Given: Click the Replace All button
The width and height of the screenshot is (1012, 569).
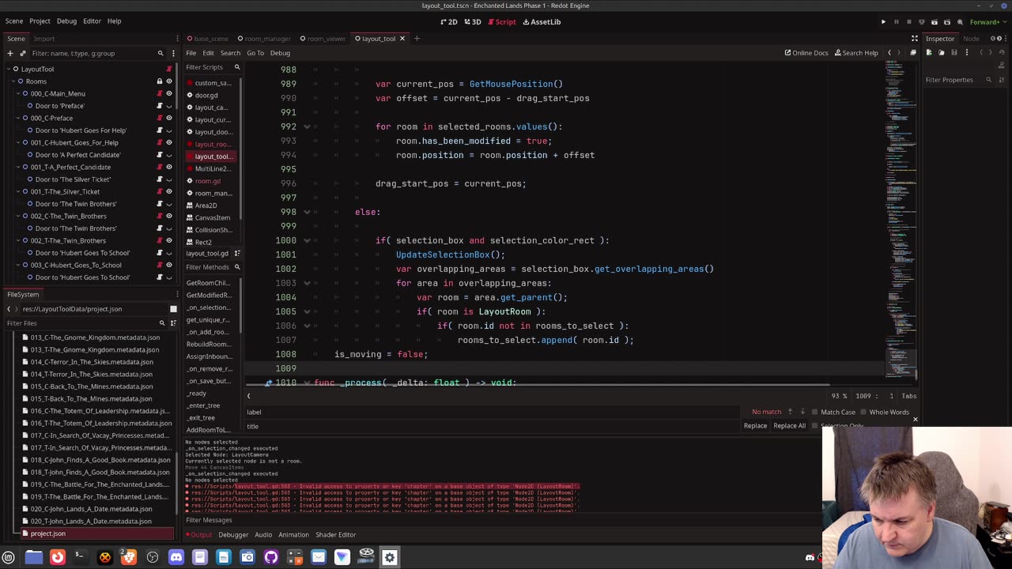Looking at the screenshot, I should click(789, 426).
